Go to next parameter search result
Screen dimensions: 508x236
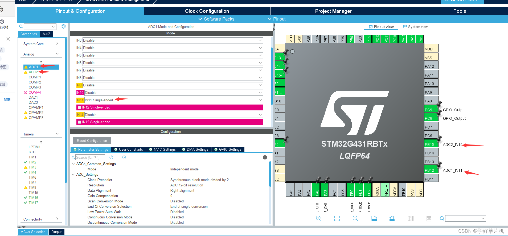pos(124,157)
